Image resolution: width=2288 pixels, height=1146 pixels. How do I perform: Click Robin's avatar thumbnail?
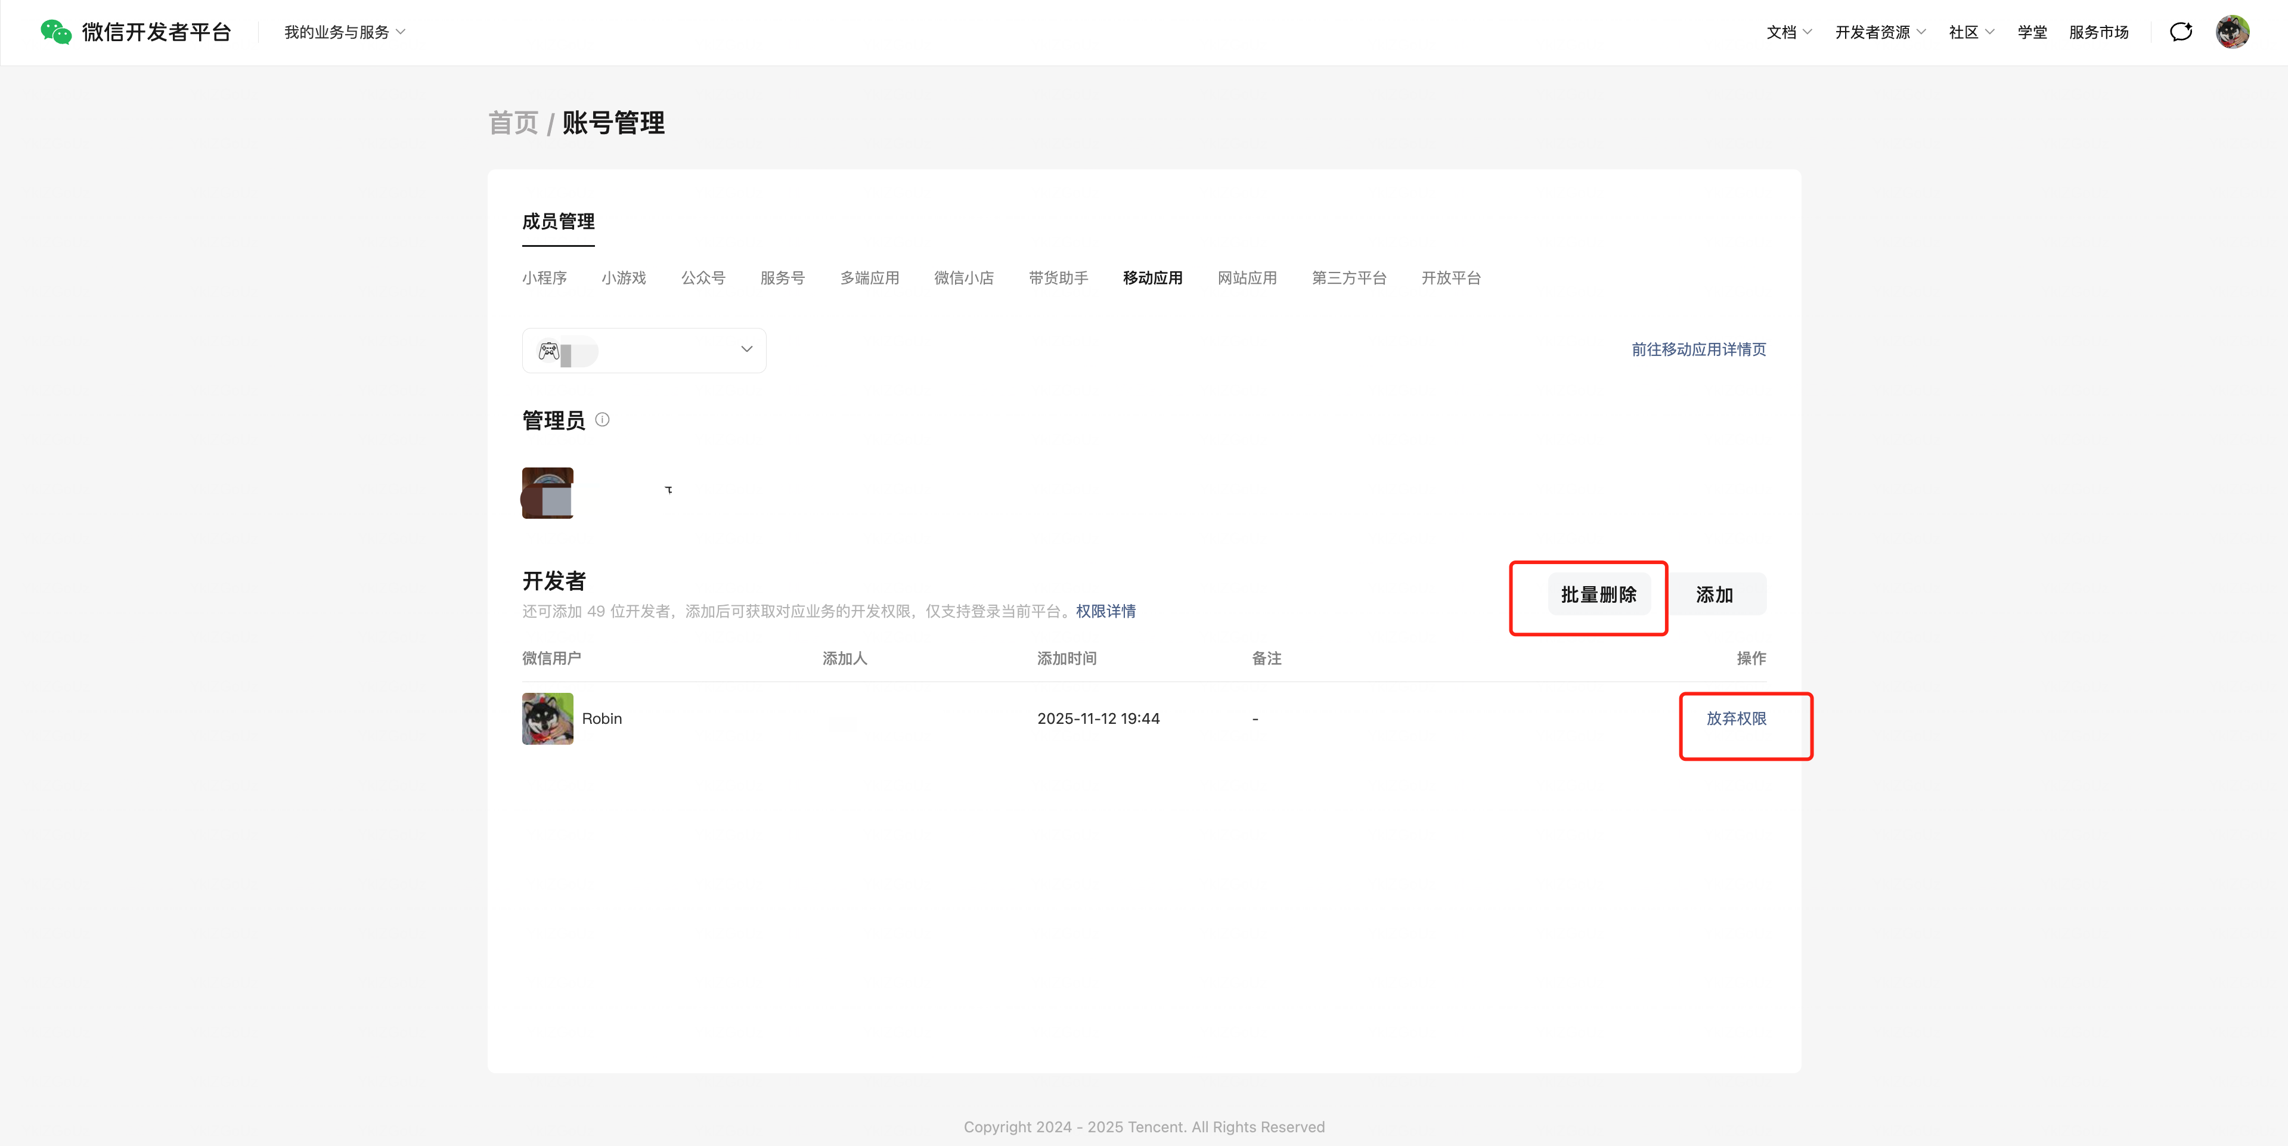pos(547,718)
